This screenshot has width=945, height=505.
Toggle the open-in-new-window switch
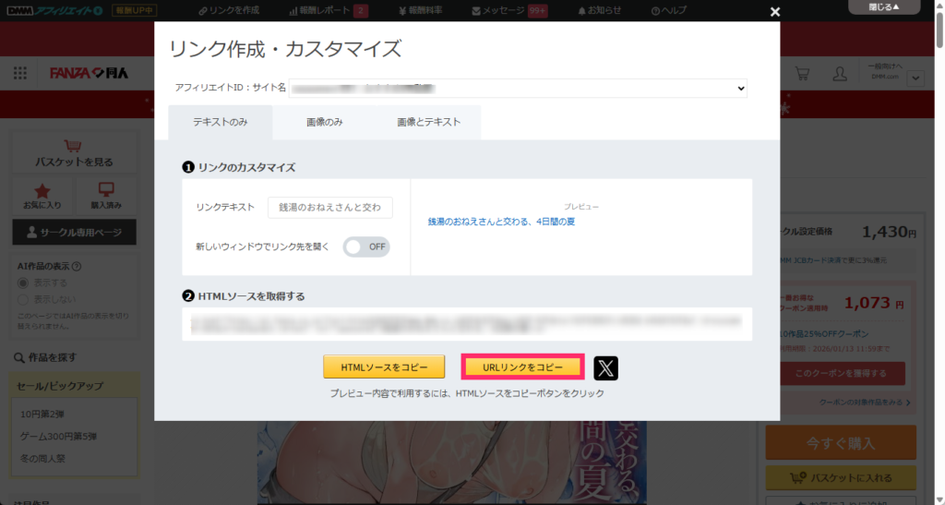click(x=366, y=246)
